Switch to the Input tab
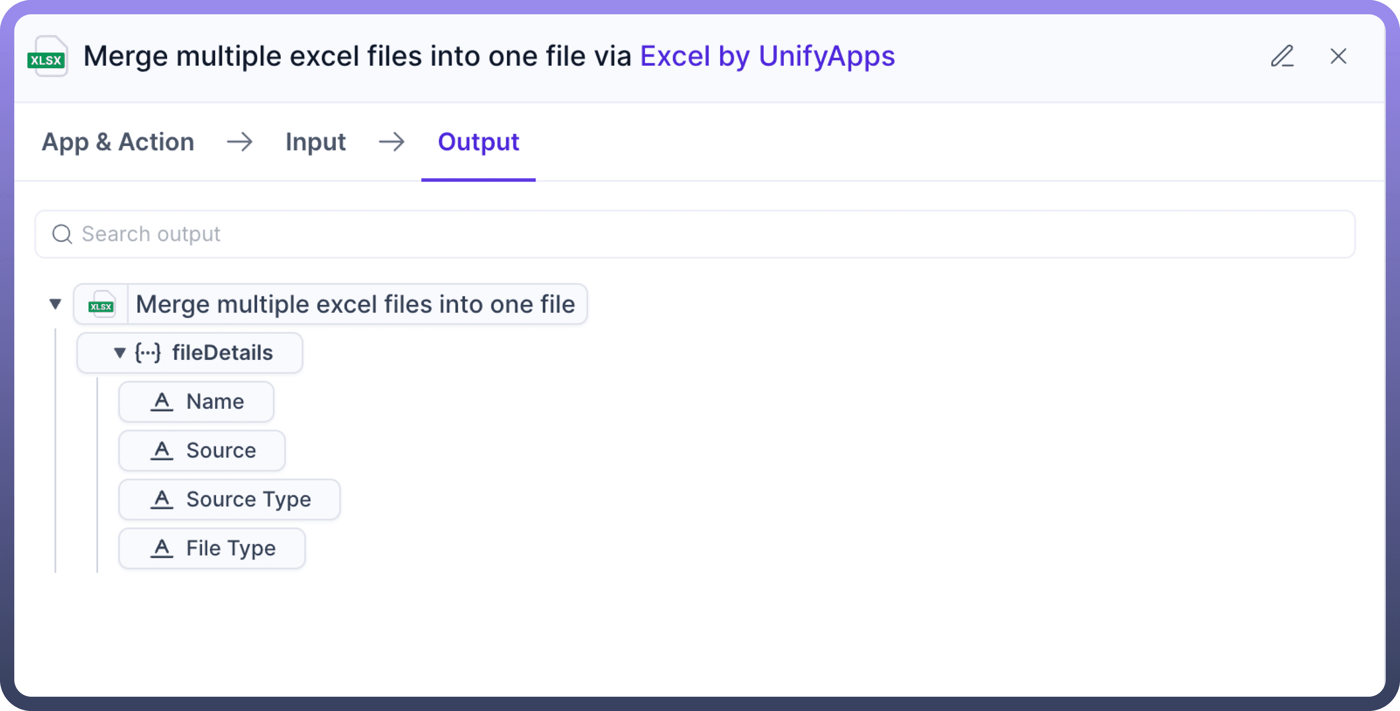 point(315,142)
